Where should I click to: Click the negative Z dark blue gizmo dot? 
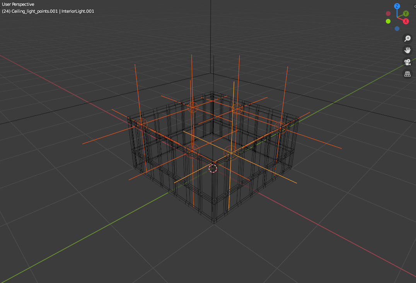[x=397, y=29]
